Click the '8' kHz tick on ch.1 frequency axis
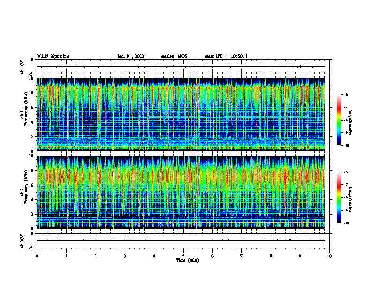Viewport: 371px width, 287px height. click(x=33, y=93)
